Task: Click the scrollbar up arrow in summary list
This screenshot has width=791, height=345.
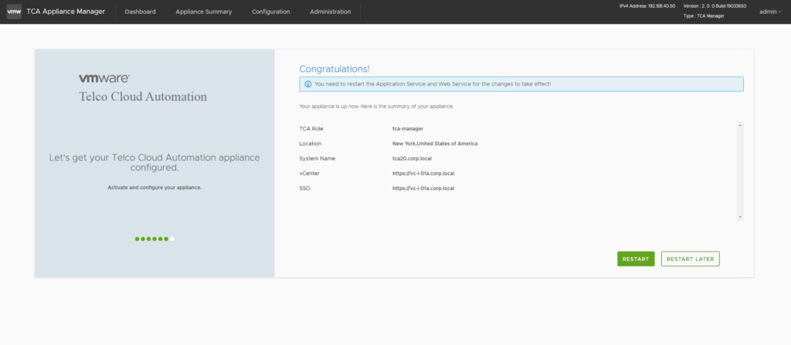Action: [740, 124]
